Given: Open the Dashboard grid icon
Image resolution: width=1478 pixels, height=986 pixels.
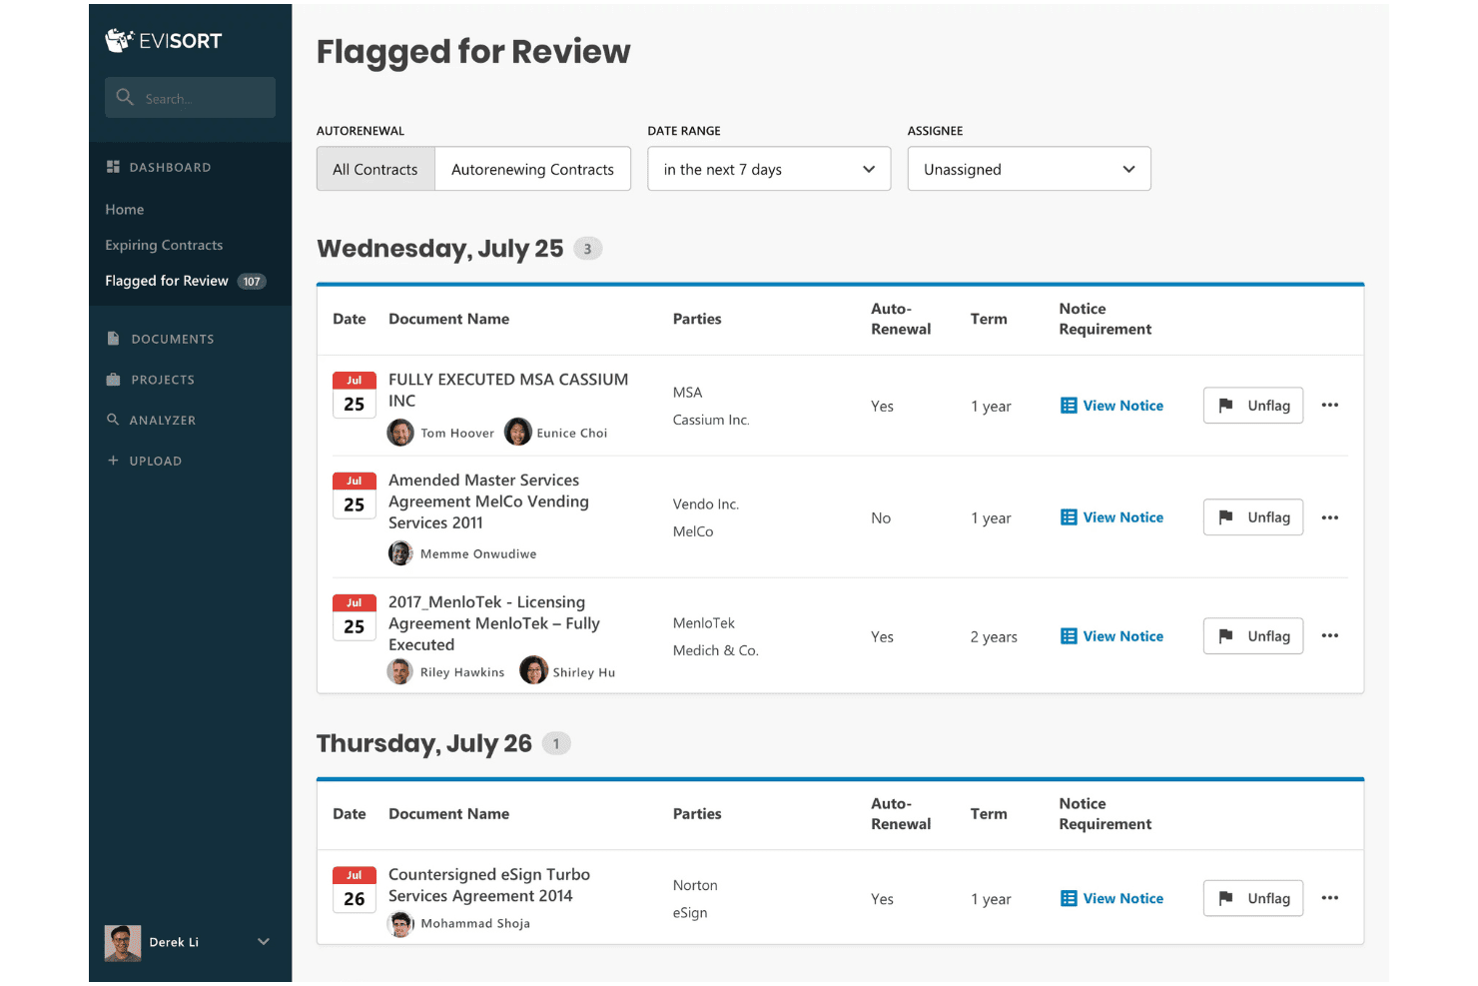Looking at the screenshot, I should [x=113, y=167].
